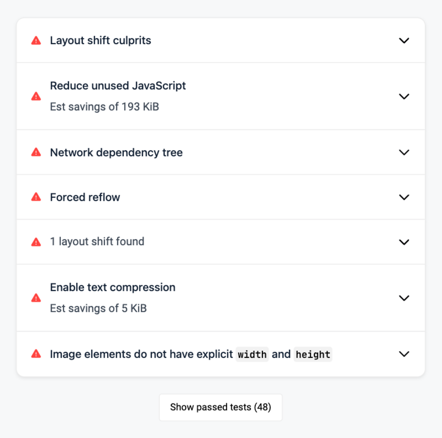This screenshot has width=442, height=438.
Task: Click the red warning triangle for Reduce unused JavaScript
Action: 36,96
